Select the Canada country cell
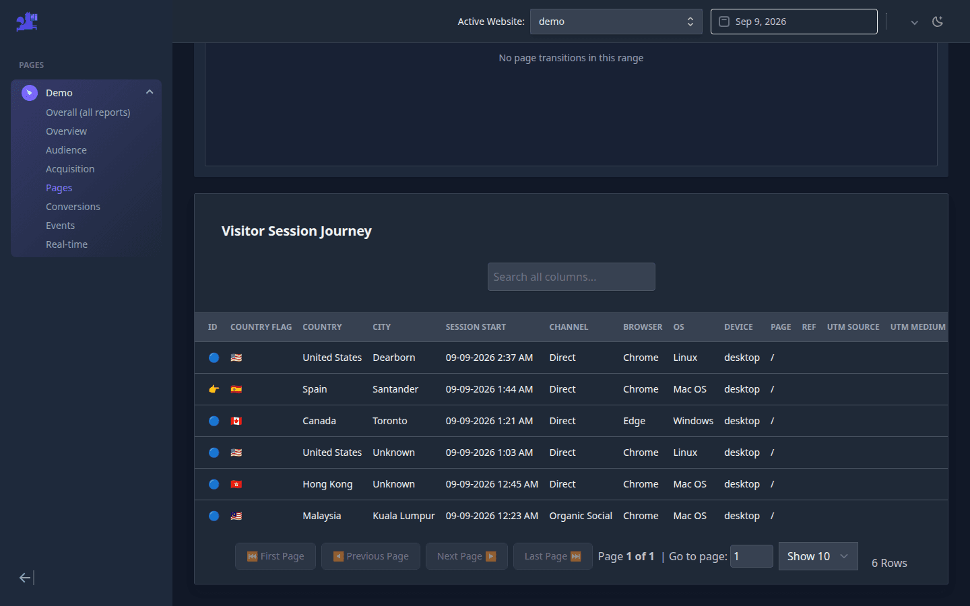Image resolution: width=970 pixels, height=606 pixels. [319, 421]
